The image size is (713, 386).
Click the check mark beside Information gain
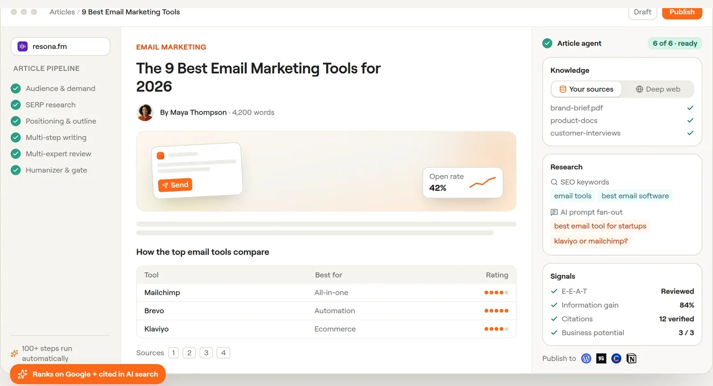554,305
